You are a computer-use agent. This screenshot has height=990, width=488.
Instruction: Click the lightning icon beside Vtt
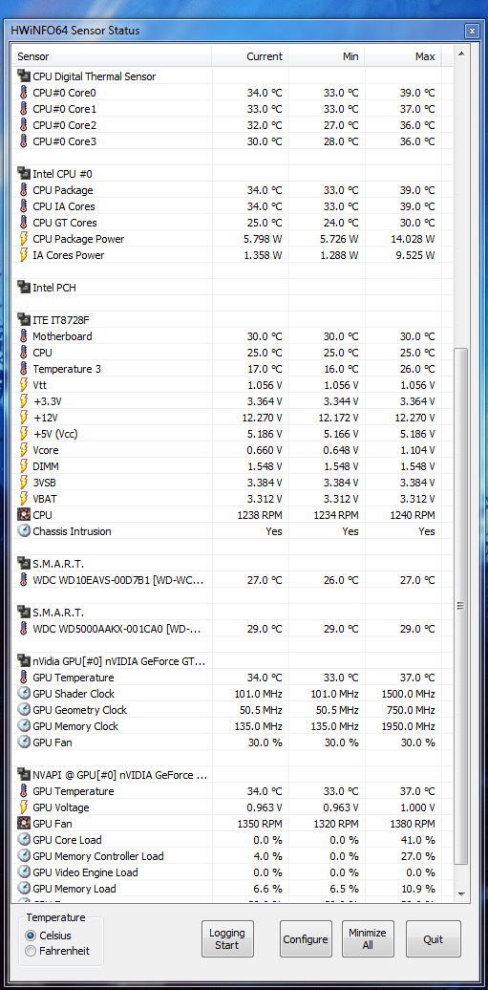(24, 385)
